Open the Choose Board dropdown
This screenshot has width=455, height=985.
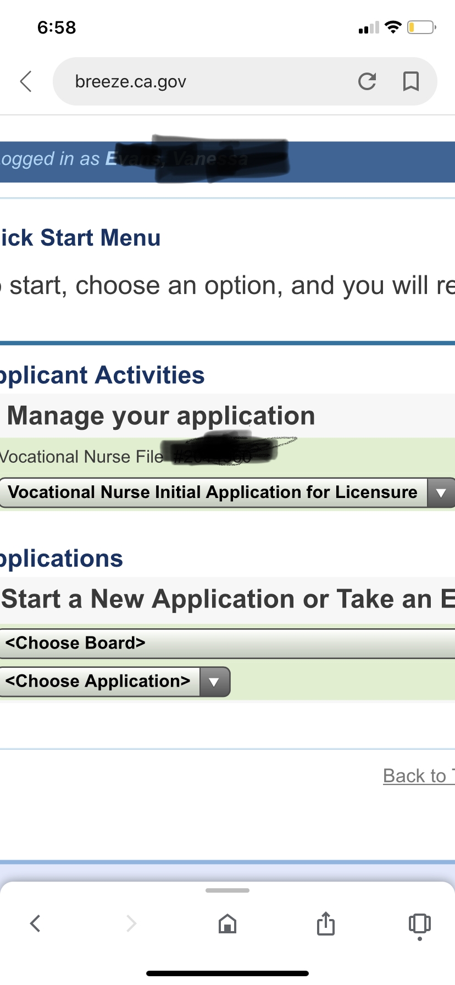227,643
